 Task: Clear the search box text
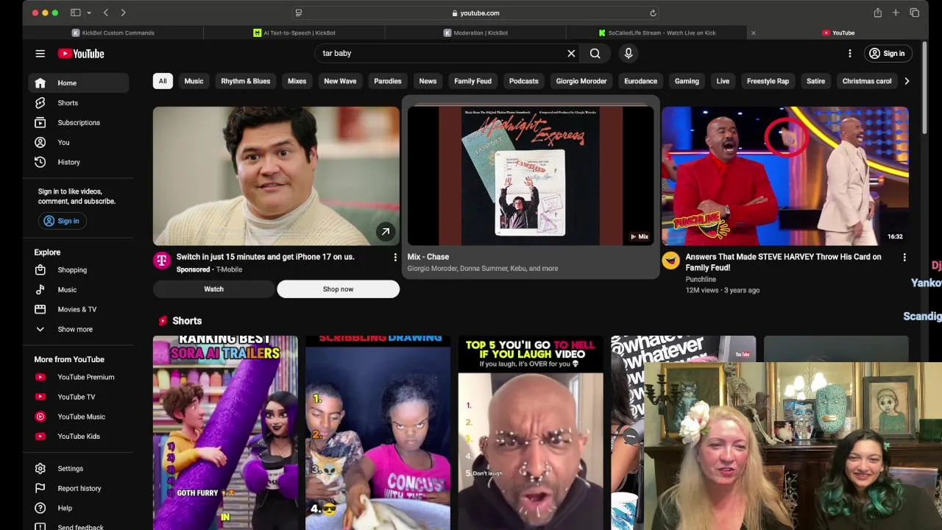point(571,53)
